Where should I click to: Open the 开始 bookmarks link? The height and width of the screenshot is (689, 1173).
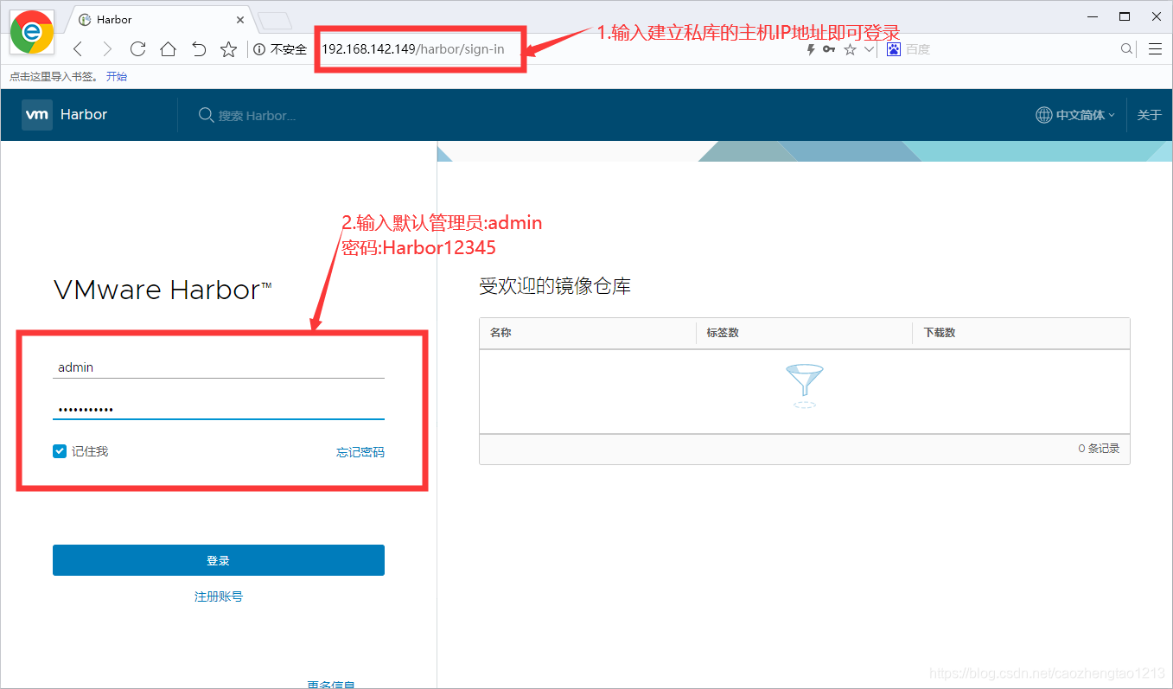(x=117, y=76)
